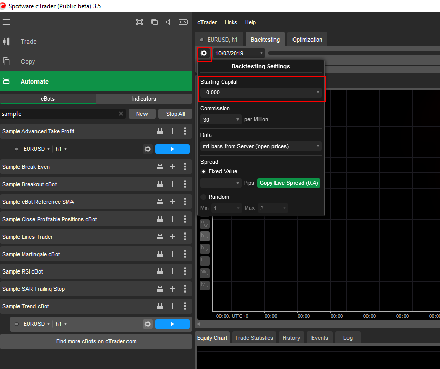Click build icon for Sample Martingale cBot
Image resolution: width=440 pixels, height=369 pixels.
point(160,254)
